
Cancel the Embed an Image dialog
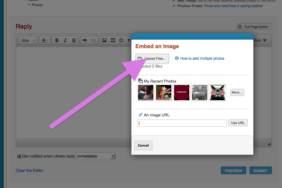(x=143, y=146)
